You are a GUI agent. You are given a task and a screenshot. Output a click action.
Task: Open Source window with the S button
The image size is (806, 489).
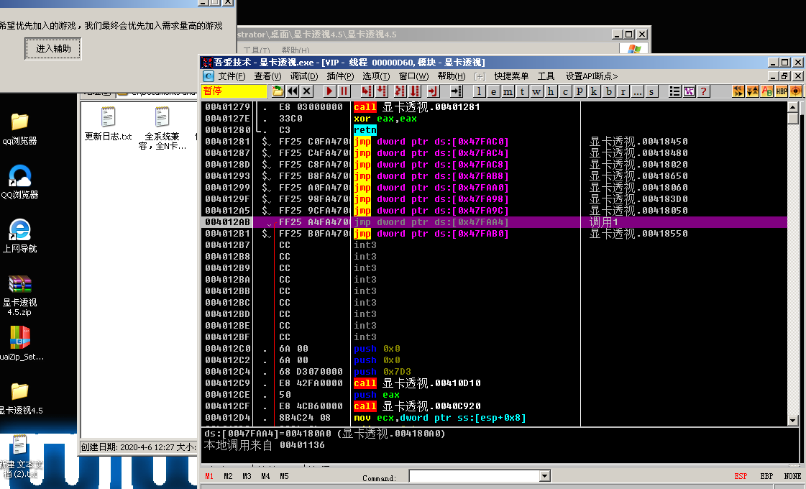tap(652, 91)
